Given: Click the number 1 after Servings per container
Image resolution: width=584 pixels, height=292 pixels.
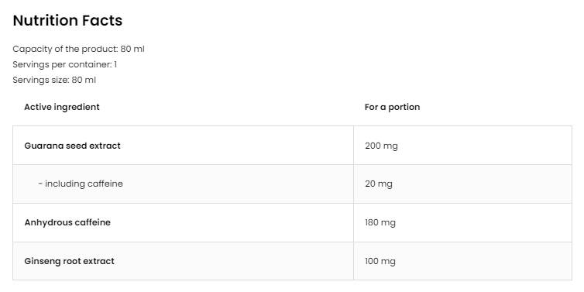Looking at the screenshot, I should 115,64.
